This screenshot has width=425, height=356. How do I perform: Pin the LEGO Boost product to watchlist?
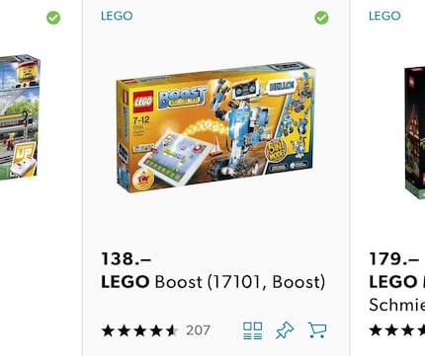pos(285,330)
